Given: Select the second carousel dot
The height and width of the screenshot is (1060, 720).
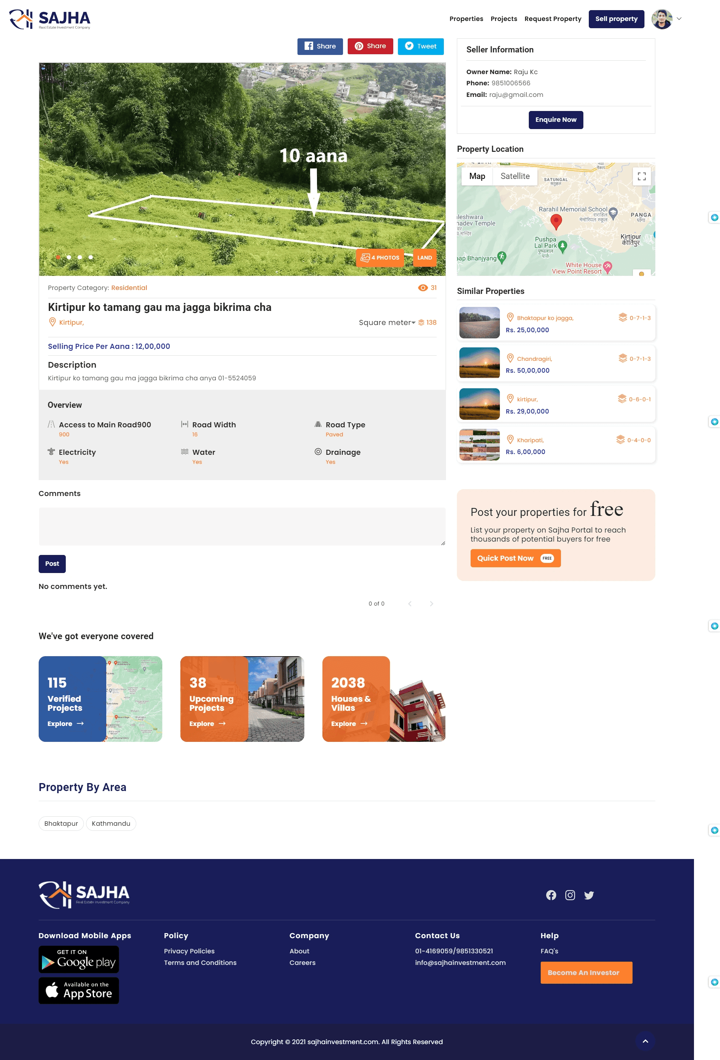Looking at the screenshot, I should pos(69,257).
